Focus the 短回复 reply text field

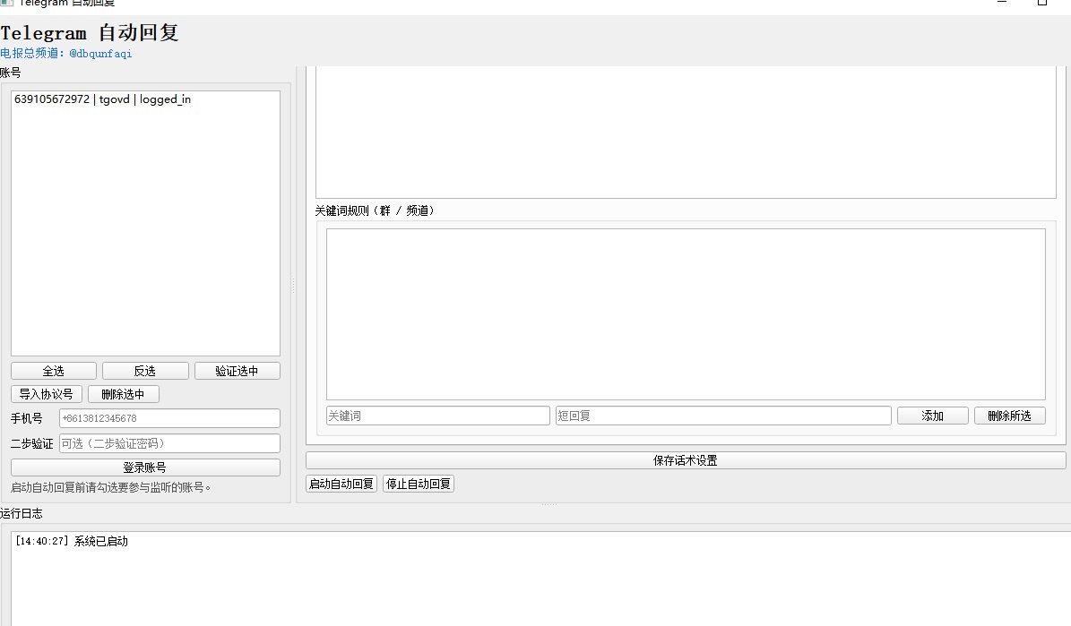point(722,416)
